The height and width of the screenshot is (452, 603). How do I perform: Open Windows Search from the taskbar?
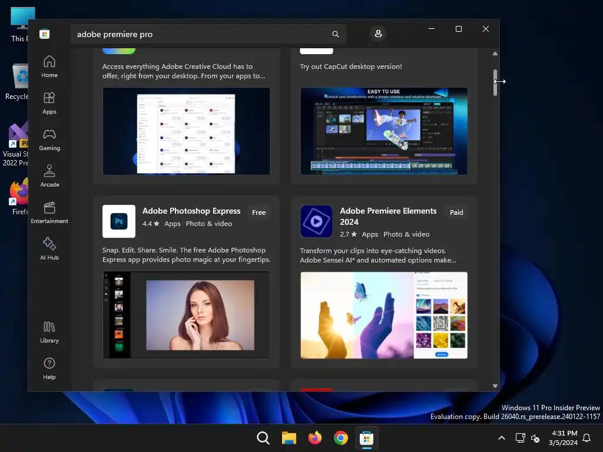(x=263, y=438)
